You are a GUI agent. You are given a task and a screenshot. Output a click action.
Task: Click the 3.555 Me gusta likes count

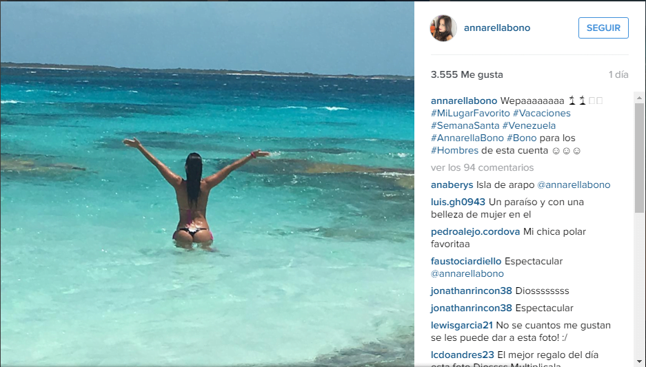[x=467, y=74]
